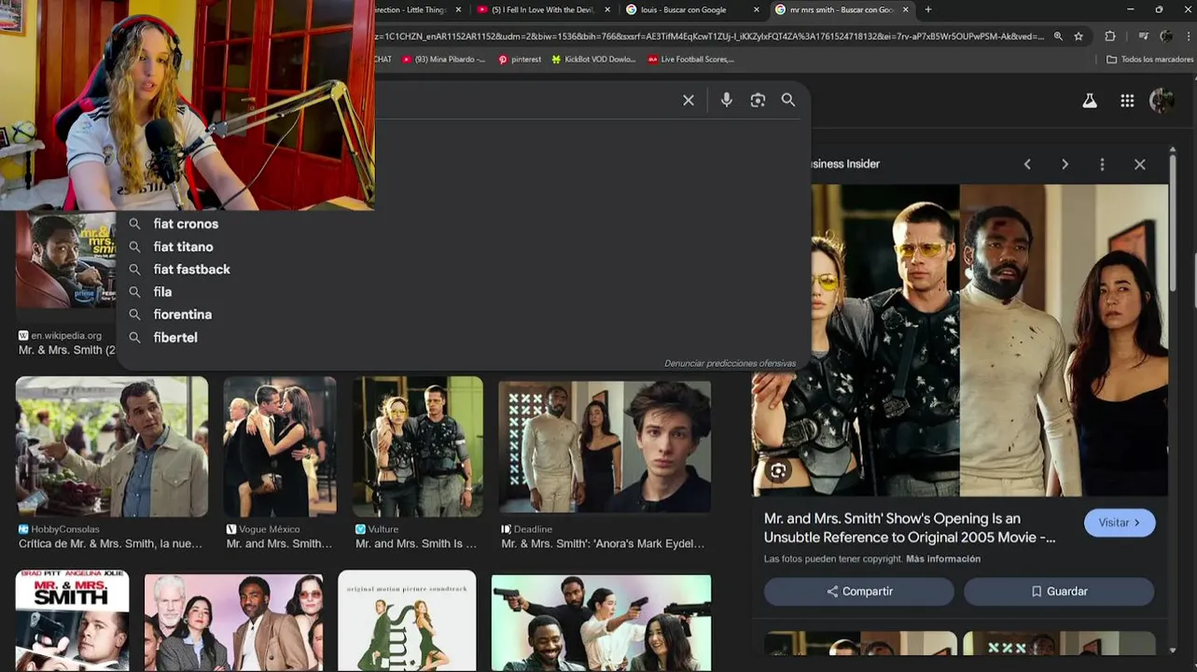Open "Mr. & Mrs. Smith': 'Anora's Mark Eydel" caption
The width and height of the screenshot is (1197, 672).
point(603,543)
